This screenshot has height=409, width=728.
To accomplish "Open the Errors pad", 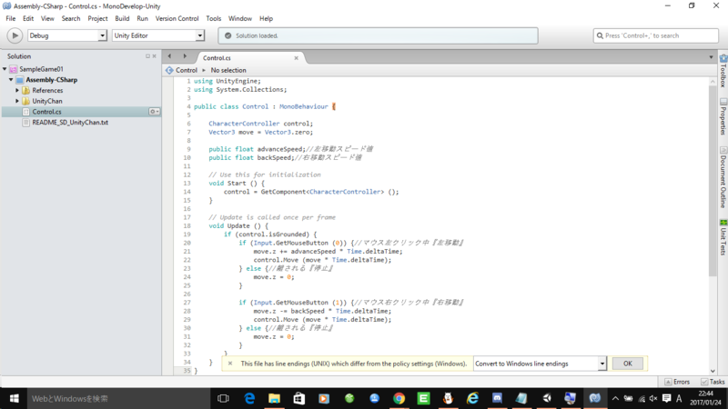I will [x=677, y=382].
